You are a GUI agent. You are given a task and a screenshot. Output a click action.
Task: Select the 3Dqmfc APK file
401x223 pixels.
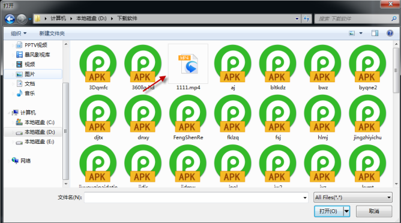98,67
